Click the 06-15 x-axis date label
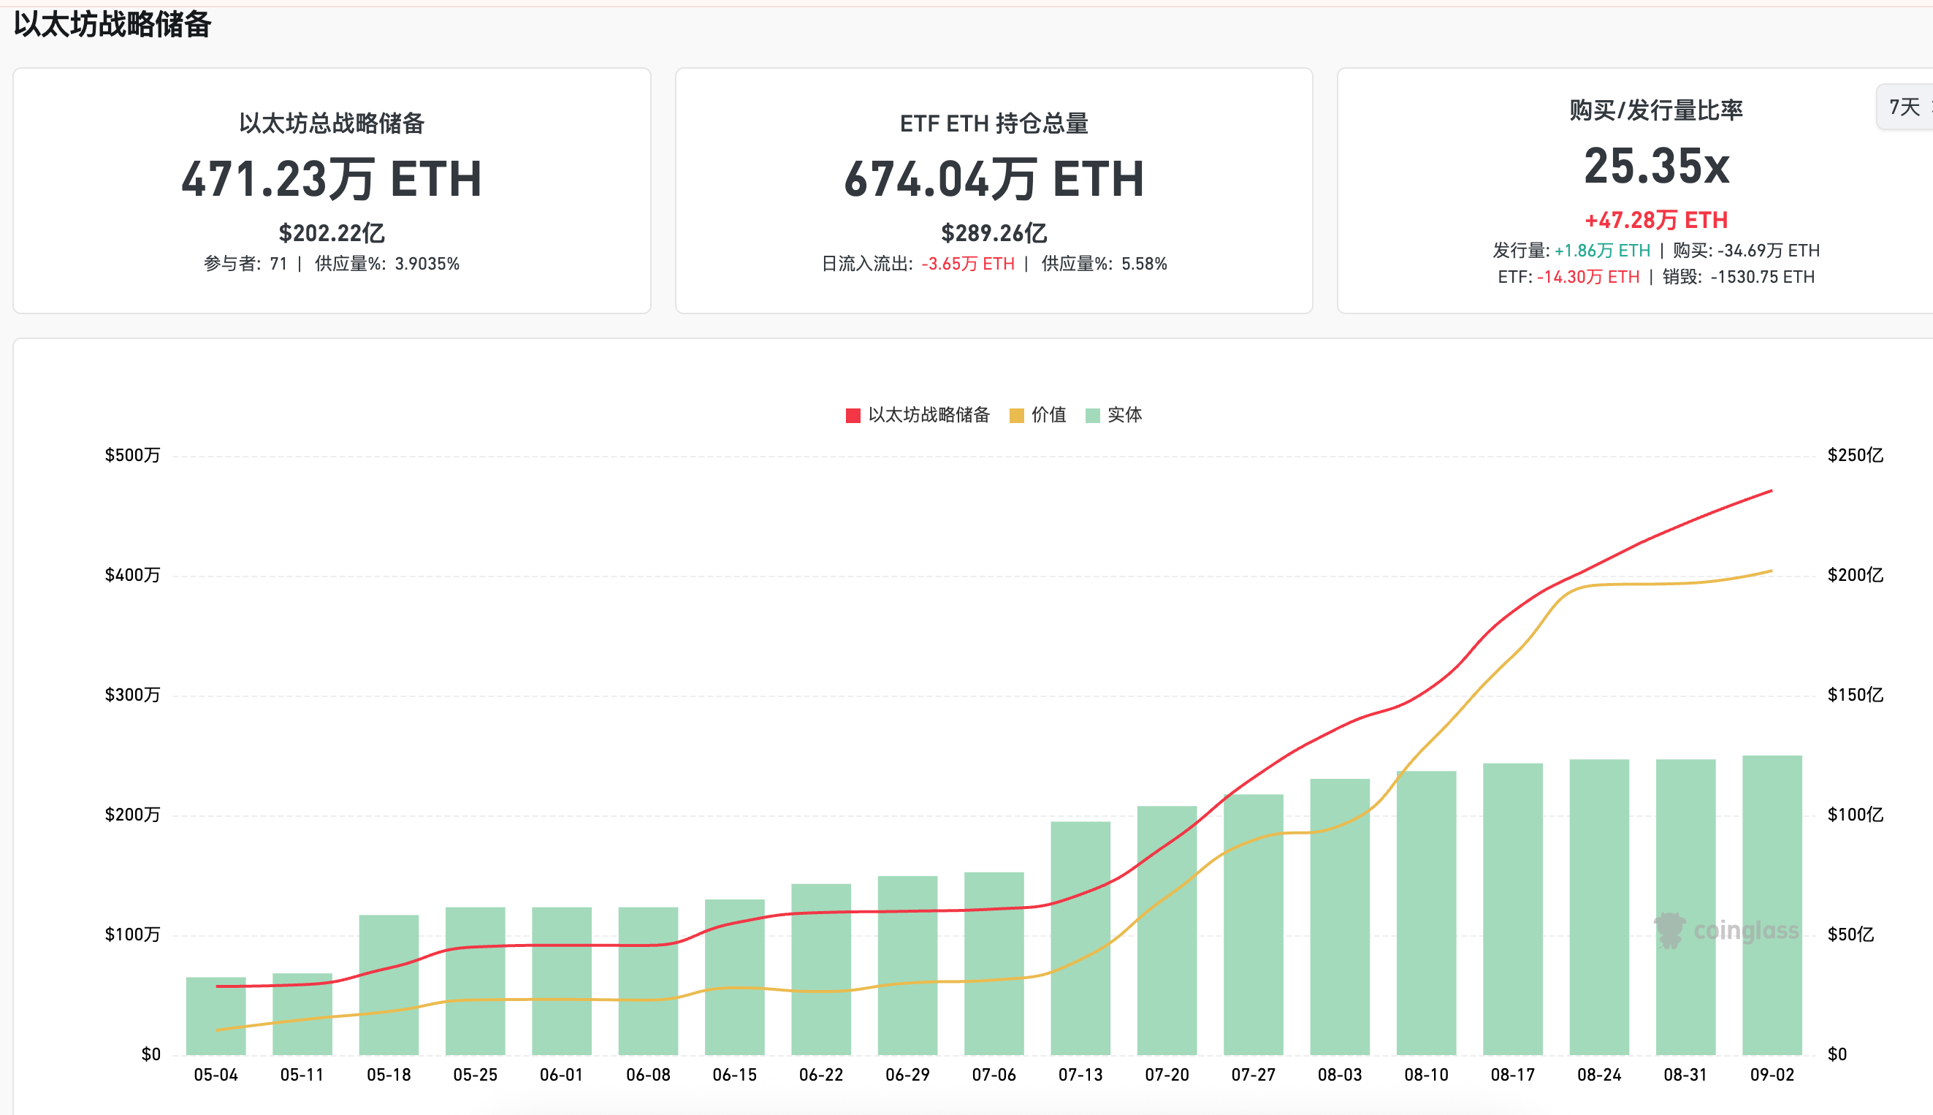The width and height of the screenshot is (1933, 1115). (734, 1074)
